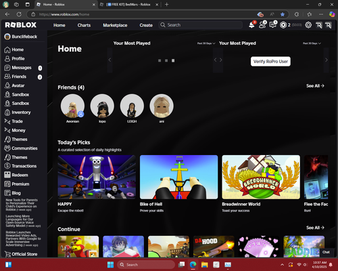Click the right-most carousel next arrow
The width and height of the screenshot is (338, 271).
pos(327,60)
